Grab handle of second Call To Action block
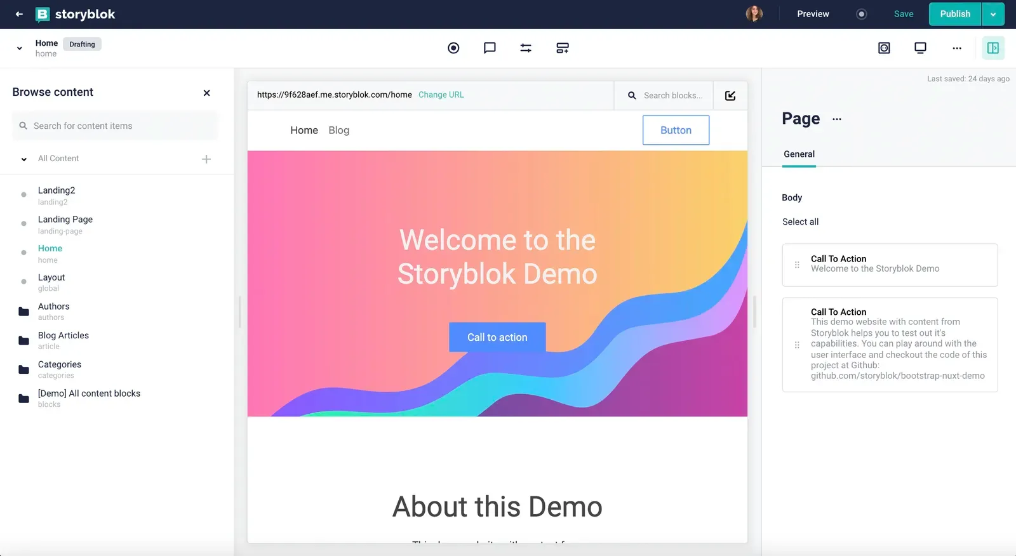1016x556 pixels. click(797, 345)
